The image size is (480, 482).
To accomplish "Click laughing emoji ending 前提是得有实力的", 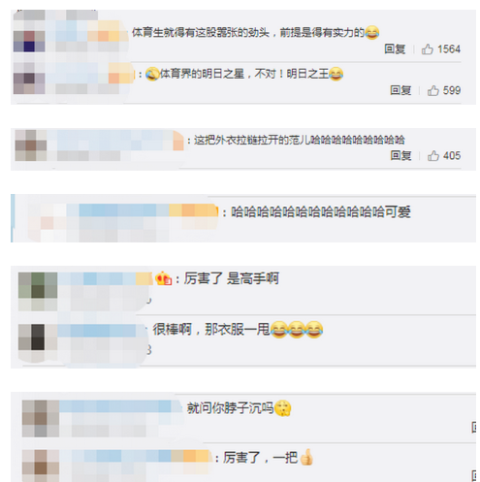I will [x=372, y=33].
